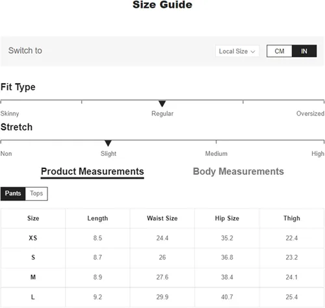Click the Hip Size column header
This screenshot has height=308, width=325.
point(227,218)
